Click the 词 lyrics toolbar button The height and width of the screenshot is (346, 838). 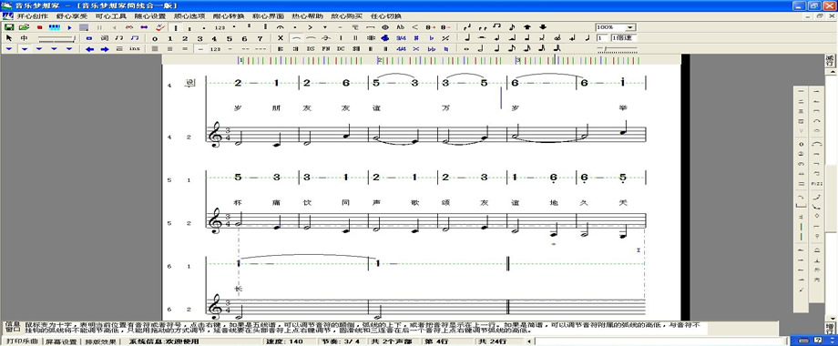pos(105,38)
